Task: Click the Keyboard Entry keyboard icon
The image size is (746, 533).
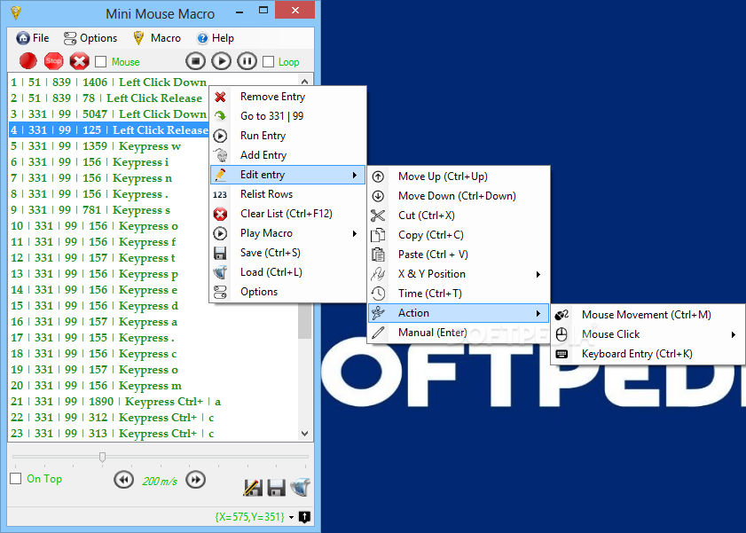Action: (x=561, y=354)
